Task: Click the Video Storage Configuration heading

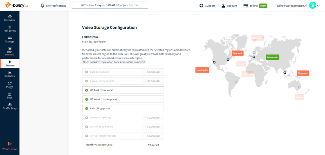Action: (x=109, y=27)
